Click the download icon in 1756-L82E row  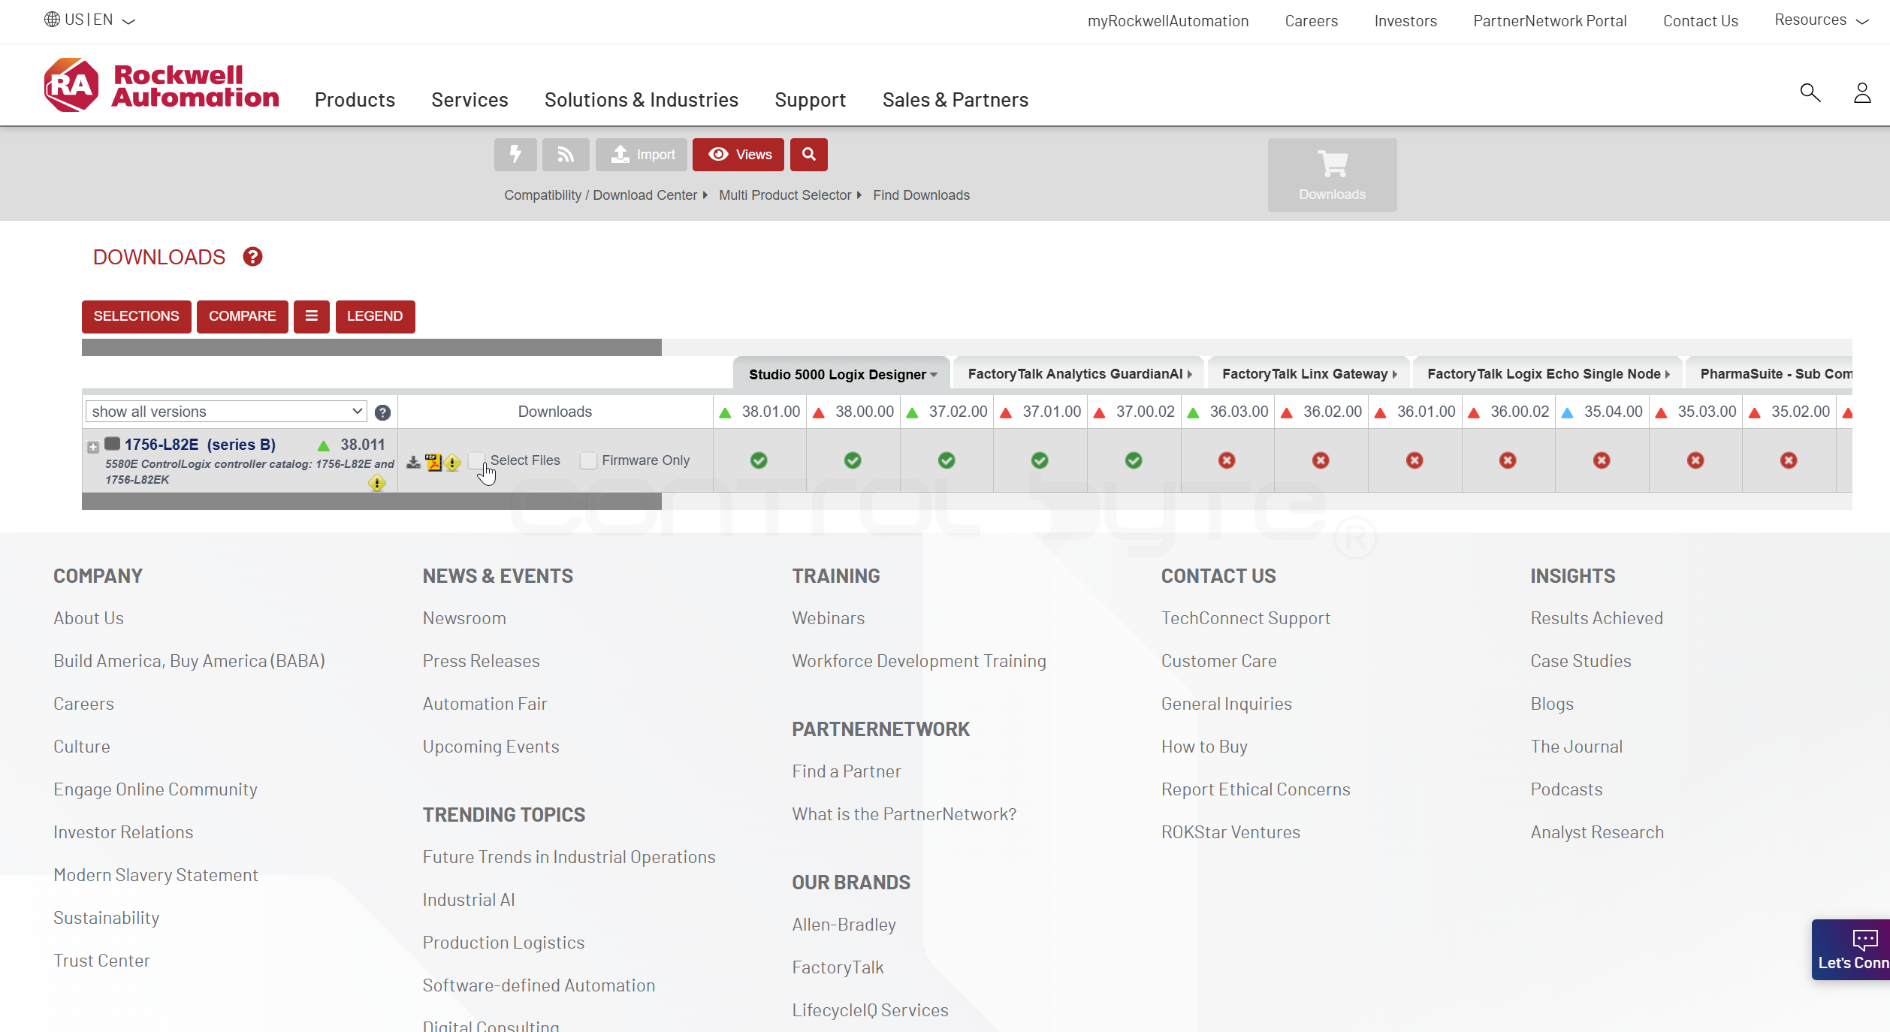[x=413, y=461]
